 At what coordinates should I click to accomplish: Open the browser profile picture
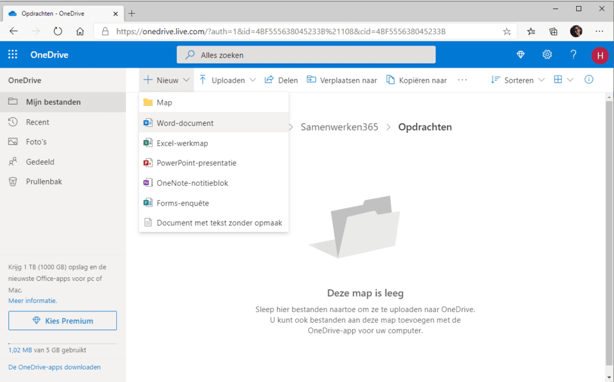point(576,31)
